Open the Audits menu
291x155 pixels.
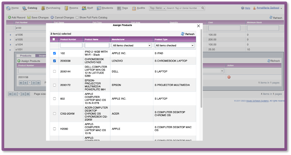(139, 8)
